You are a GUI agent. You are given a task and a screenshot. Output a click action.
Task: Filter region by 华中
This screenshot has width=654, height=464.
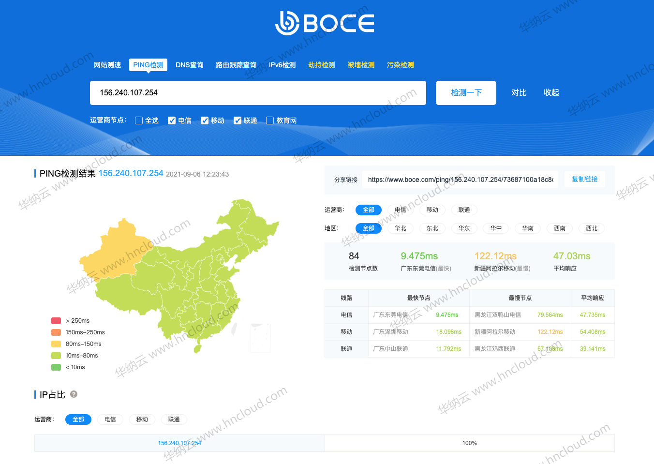[496, 228]
